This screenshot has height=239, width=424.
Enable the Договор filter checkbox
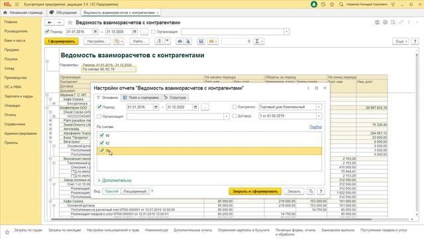point(235,116)
